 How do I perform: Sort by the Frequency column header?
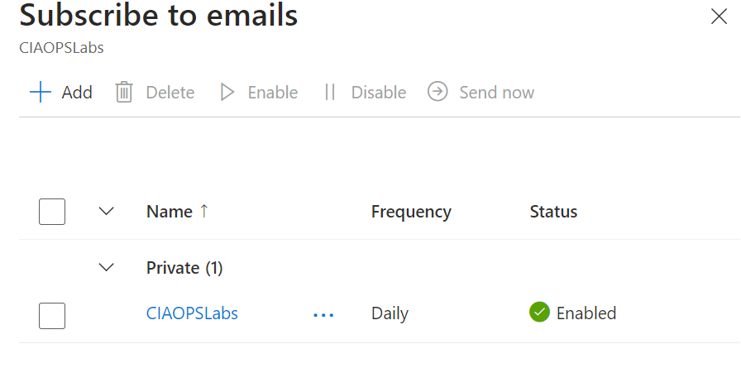411,212
